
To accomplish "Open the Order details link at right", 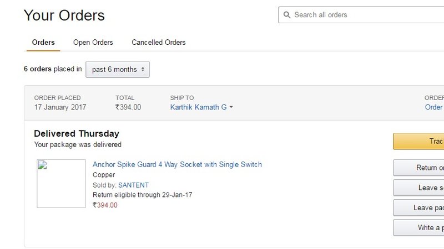I will (434, 107).
